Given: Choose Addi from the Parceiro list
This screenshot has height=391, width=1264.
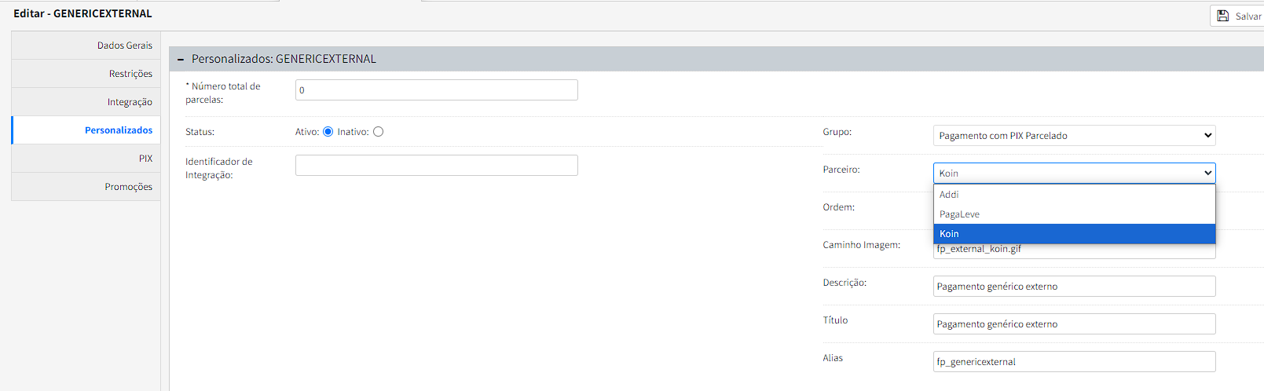Looking at the screenshot, I should coord(1074,195).
